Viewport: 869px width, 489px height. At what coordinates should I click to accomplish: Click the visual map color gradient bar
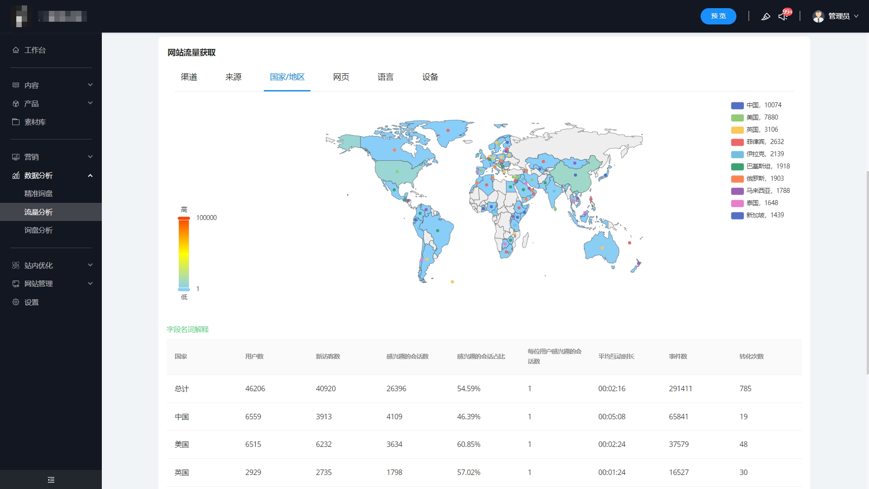coord(183,254)
